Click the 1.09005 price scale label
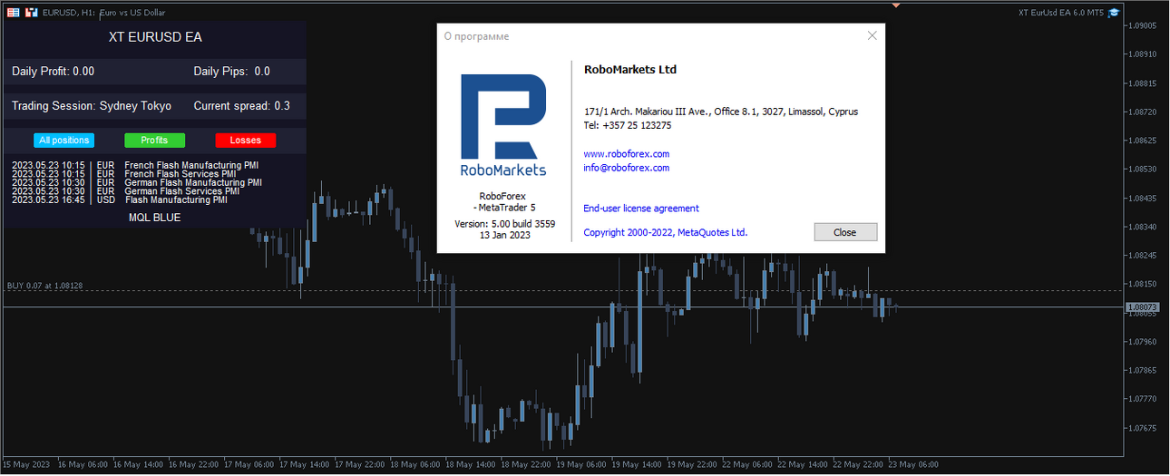Screen dimensions: 1170x476 1143,26
